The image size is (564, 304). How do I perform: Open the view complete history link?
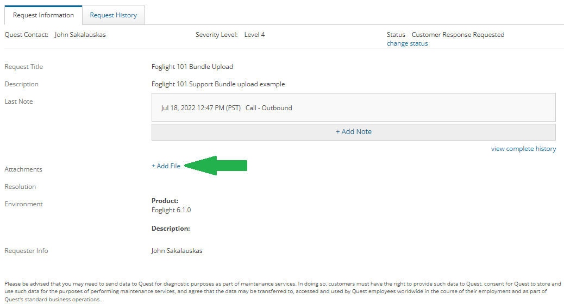523,149
